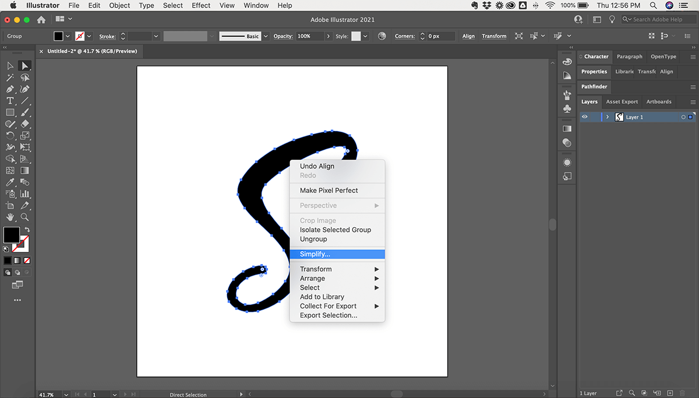This screenshot has height=398, width=699.
Task: Click the Transform button in control bar
Action: click(494, 36)
